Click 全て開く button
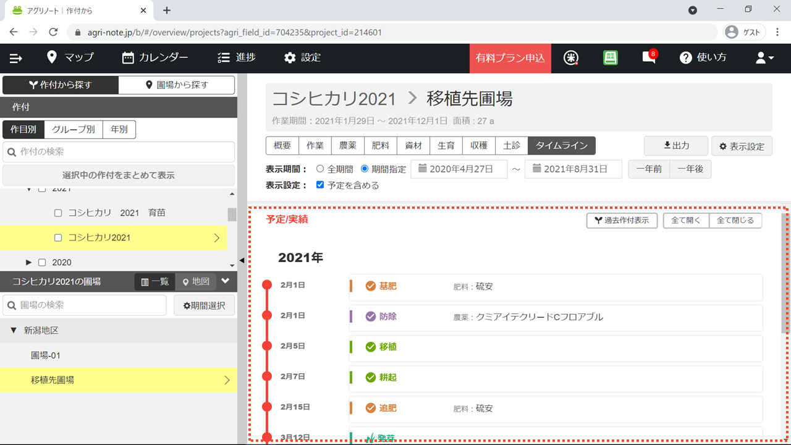The height and width of the screenshot is (445, 791). 686,221
